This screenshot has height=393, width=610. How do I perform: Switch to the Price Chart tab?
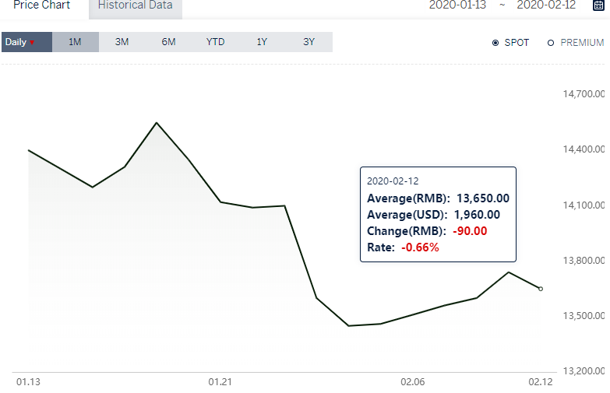41,7
